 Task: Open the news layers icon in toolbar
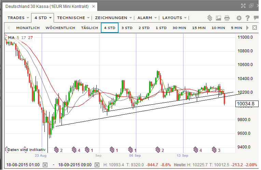coord(210,18)
